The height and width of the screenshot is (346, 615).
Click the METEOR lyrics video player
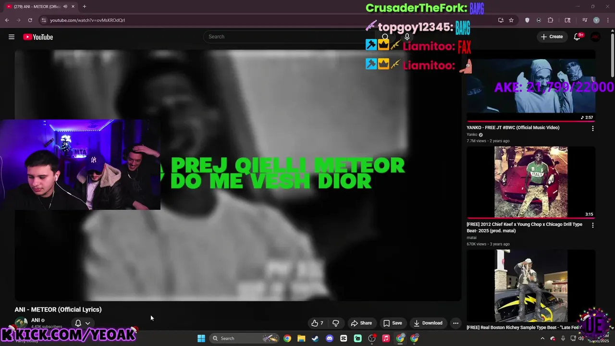(238, 175)
